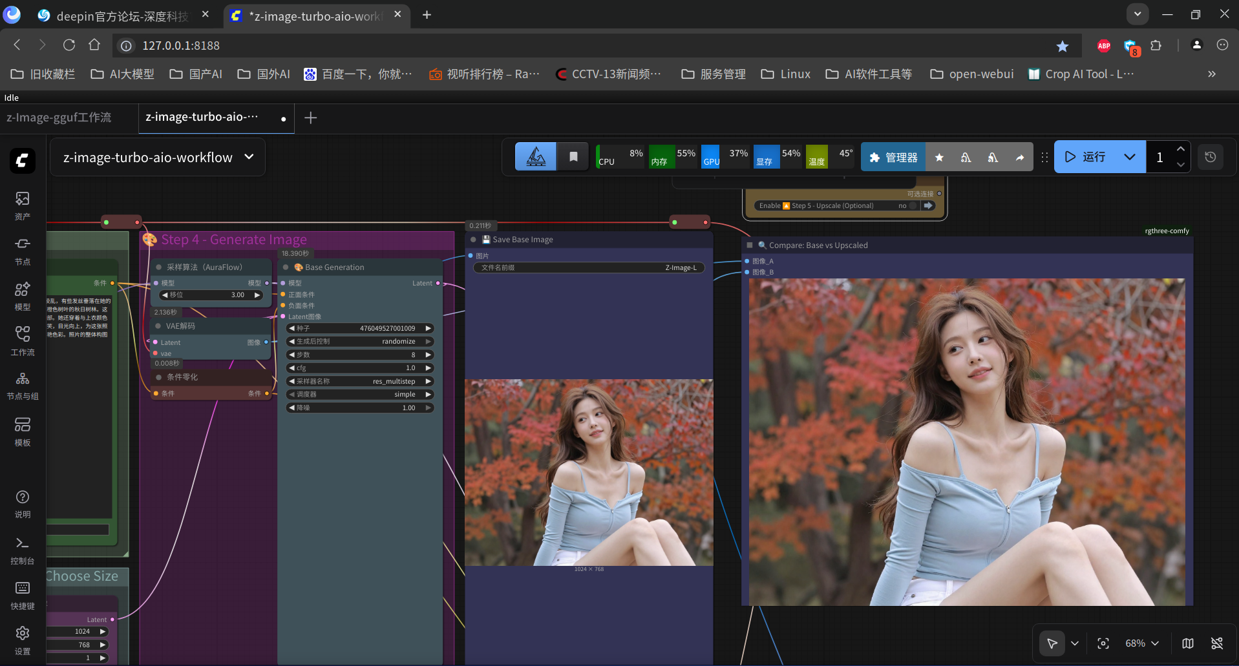Viewport: 1239px width, 666px height.
Task: Click the sailboat icon in top toolbar
Action: 536,157
